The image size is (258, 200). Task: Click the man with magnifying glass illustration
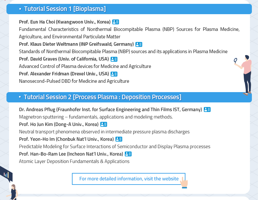(243, 75)
